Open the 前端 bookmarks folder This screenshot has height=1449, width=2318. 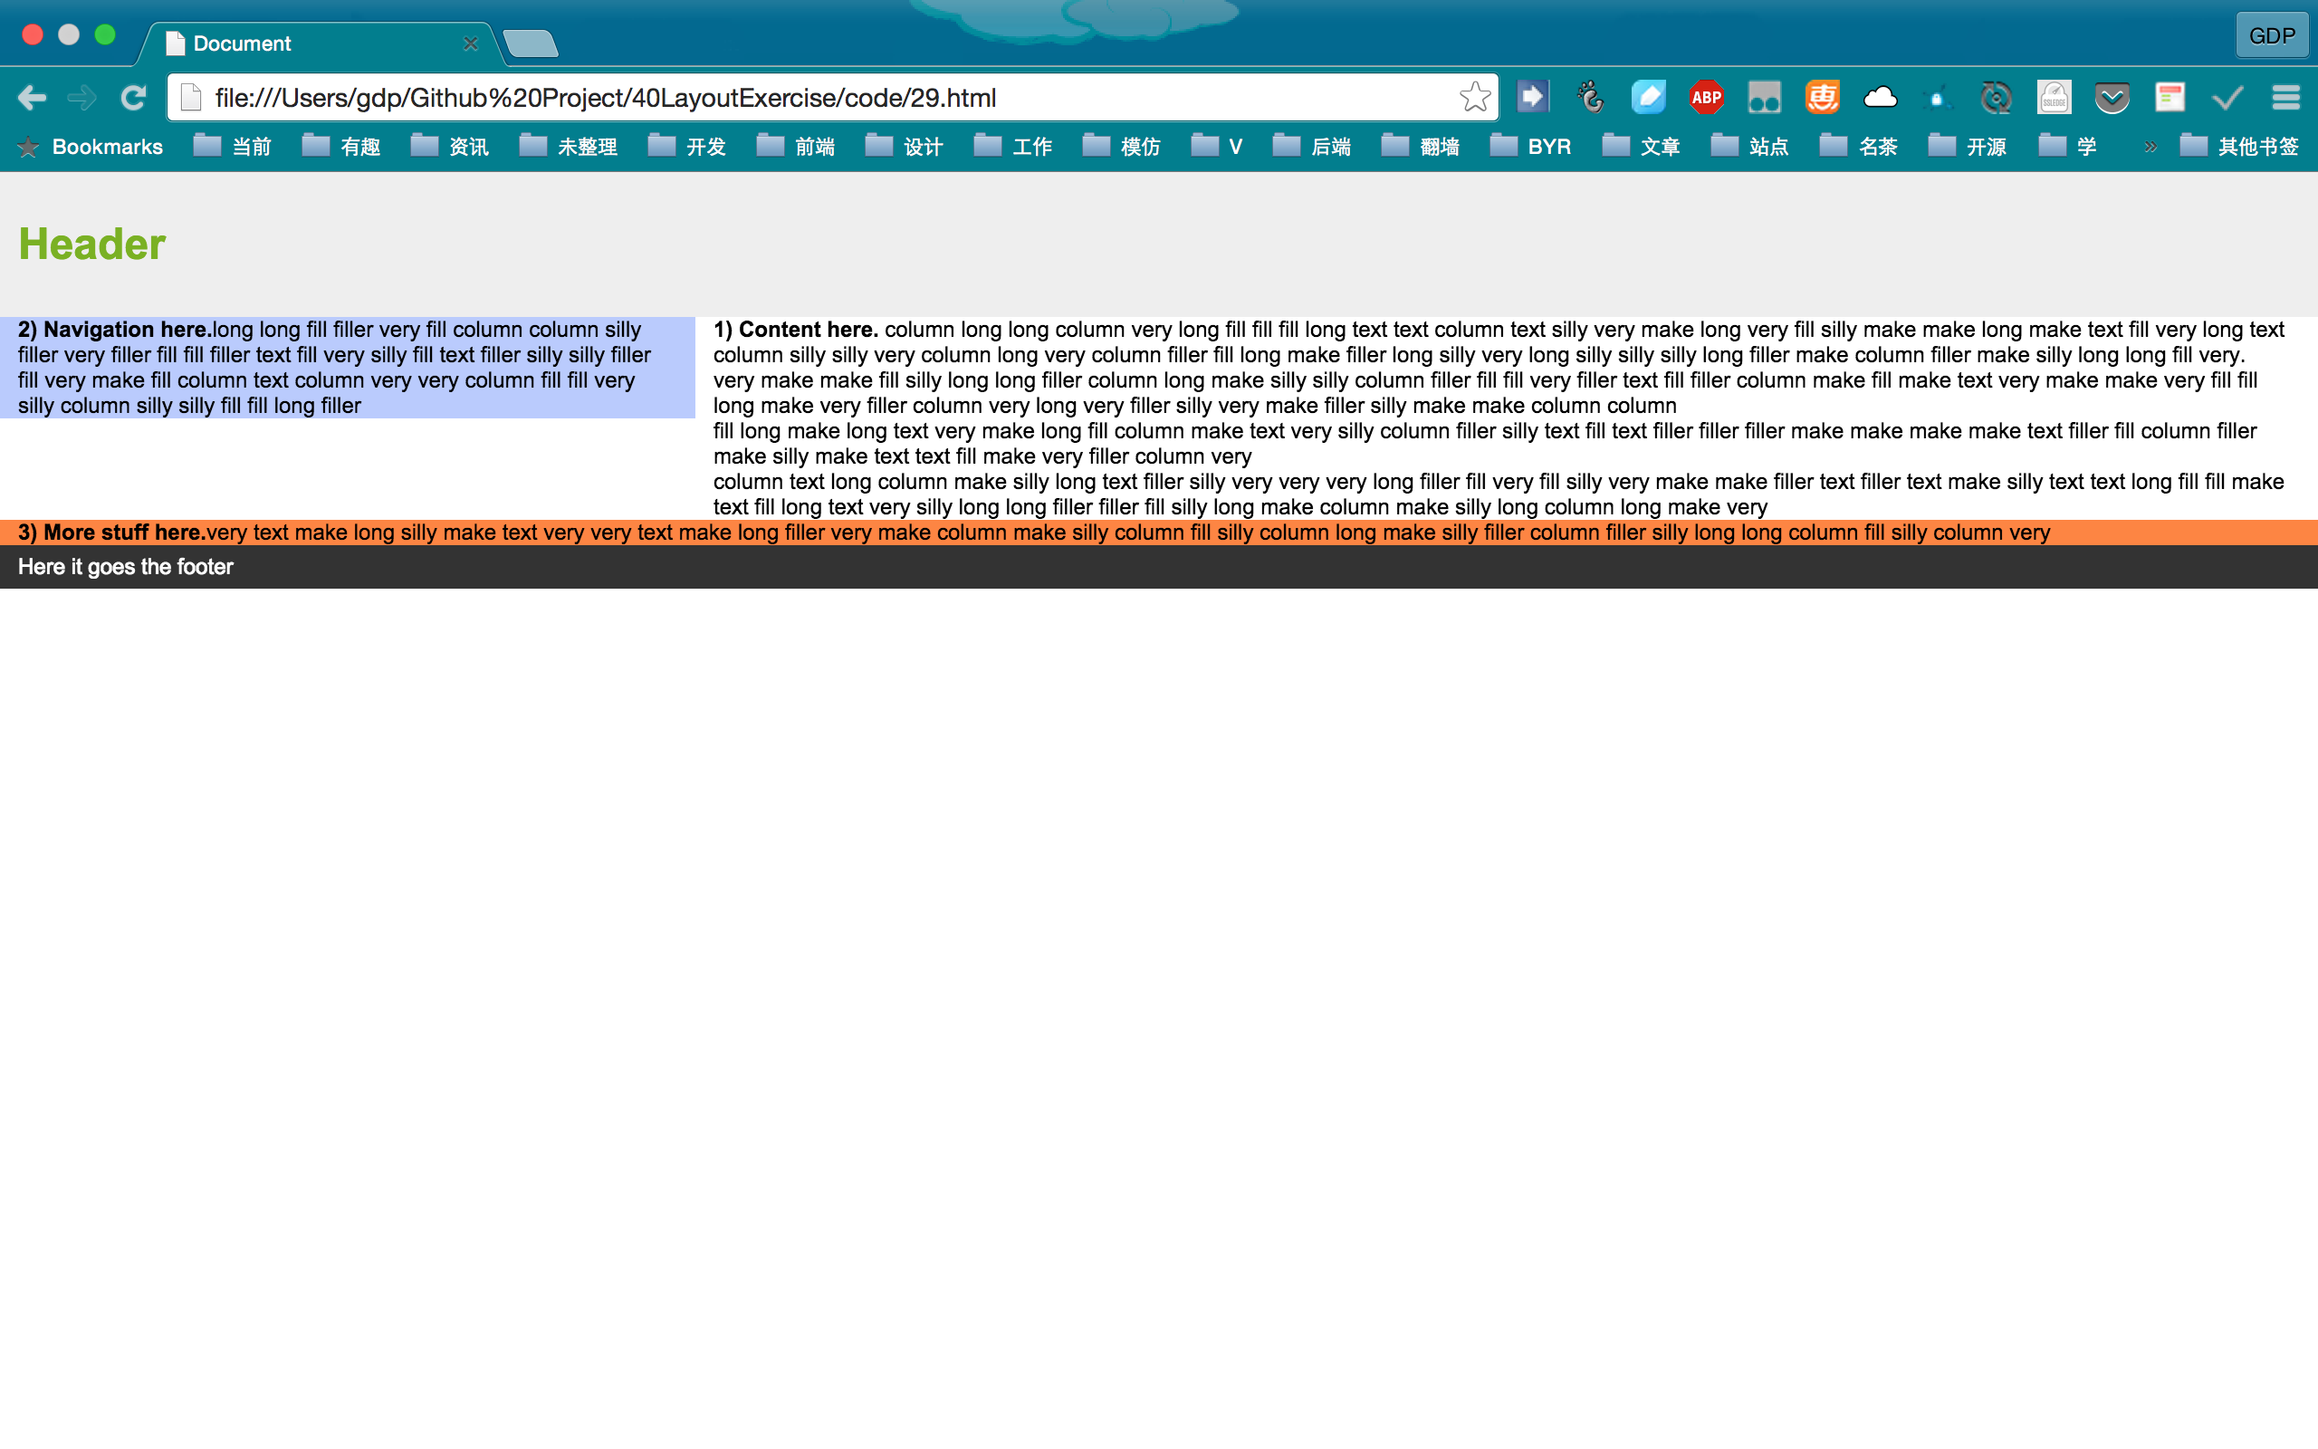tap(797, 147)
